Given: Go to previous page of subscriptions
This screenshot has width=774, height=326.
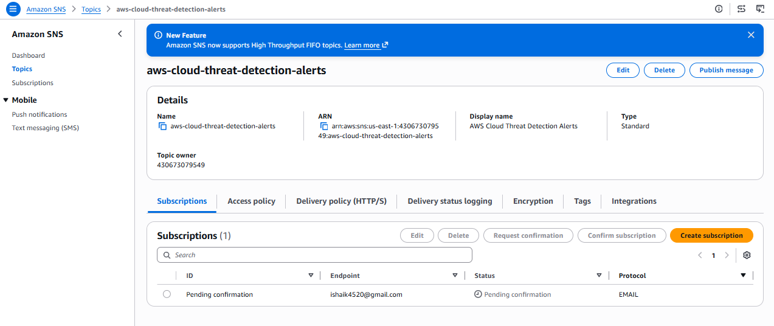Looking at the screenshot, I should [x=700, y=255].
